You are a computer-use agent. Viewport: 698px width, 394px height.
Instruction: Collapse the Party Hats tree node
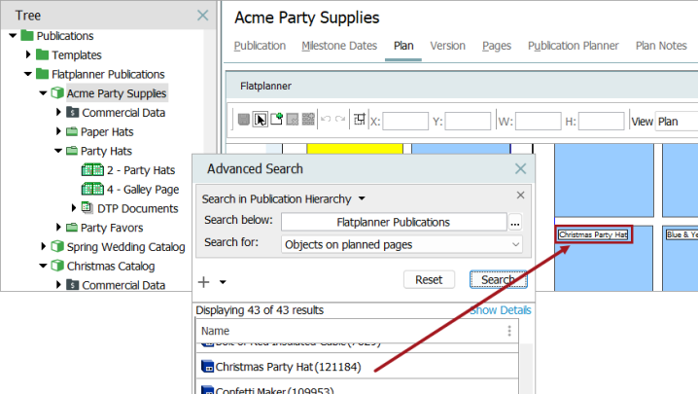[x=58, y=151]
